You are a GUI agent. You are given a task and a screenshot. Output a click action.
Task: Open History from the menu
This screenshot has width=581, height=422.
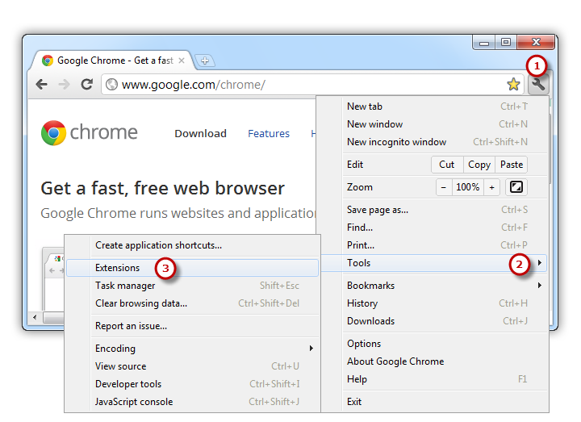(x=445, y=303)
